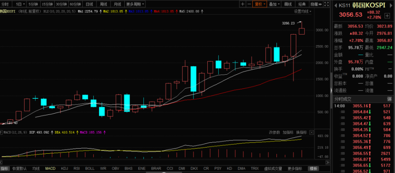
Task: Switch to 分时 intraday view
Action: pyautogui.click(x=5, y=4)
